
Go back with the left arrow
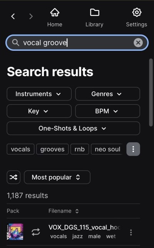pyautogui.click(x=13, y=16)
